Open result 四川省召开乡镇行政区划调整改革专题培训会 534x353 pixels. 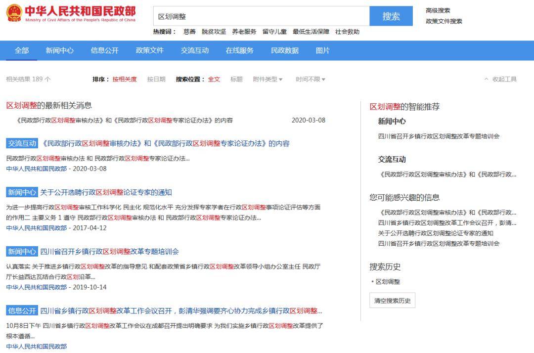(x=109, y=252)
